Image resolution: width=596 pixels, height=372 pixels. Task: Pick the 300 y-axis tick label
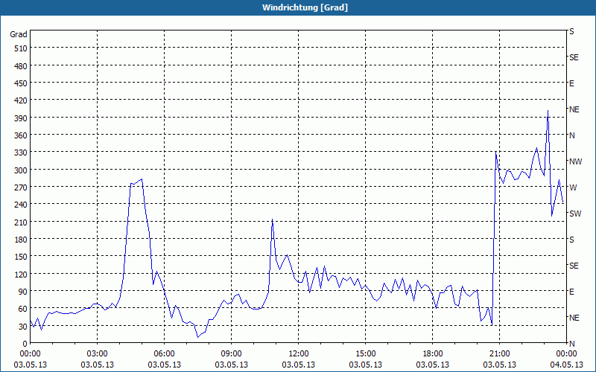(21, 170)
